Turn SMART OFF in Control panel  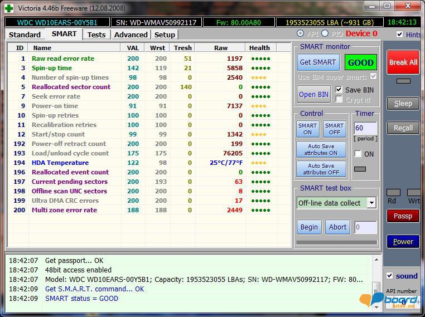[334, 129]
